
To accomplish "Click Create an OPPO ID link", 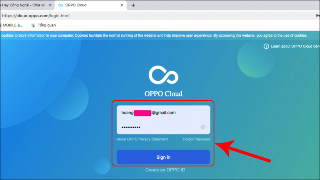I will point(165,170).
